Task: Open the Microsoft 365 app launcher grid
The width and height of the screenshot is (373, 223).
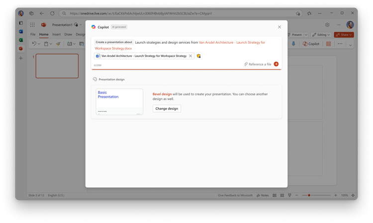Action: tap(32, 25)
